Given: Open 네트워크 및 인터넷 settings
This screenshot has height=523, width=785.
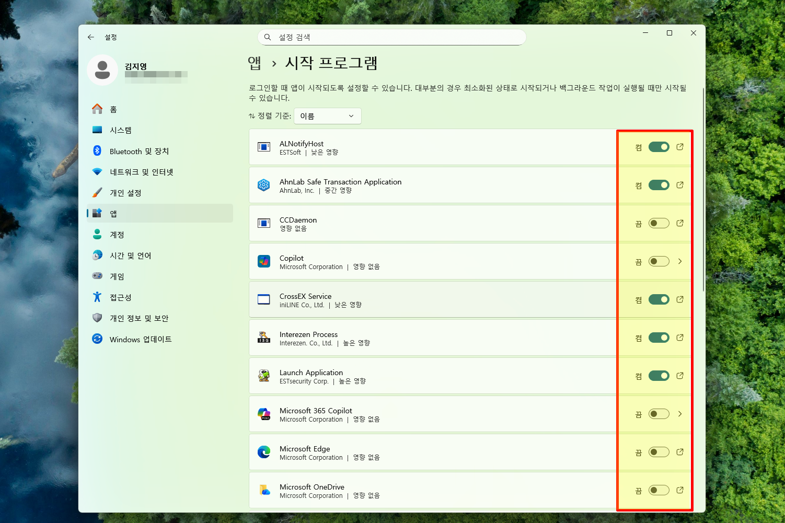Looking at the screenshot, I should click(x=160, y=172).
